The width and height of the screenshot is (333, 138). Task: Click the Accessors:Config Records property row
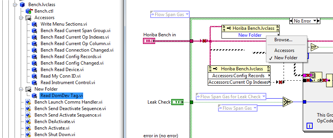pyautogui.click(x=239, y=76)
